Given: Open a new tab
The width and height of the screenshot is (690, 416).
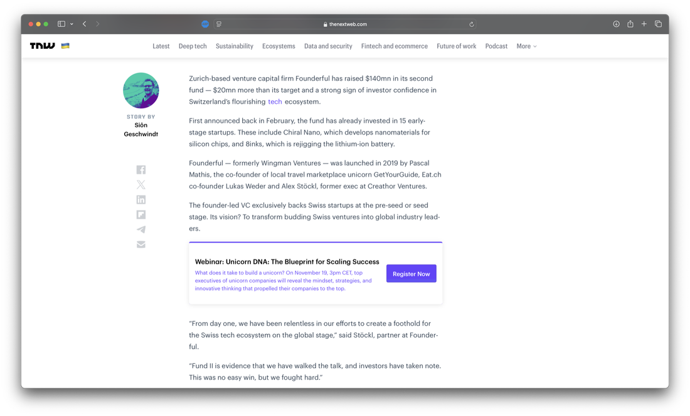Looking at the screenshot, I should coord(644,24).
